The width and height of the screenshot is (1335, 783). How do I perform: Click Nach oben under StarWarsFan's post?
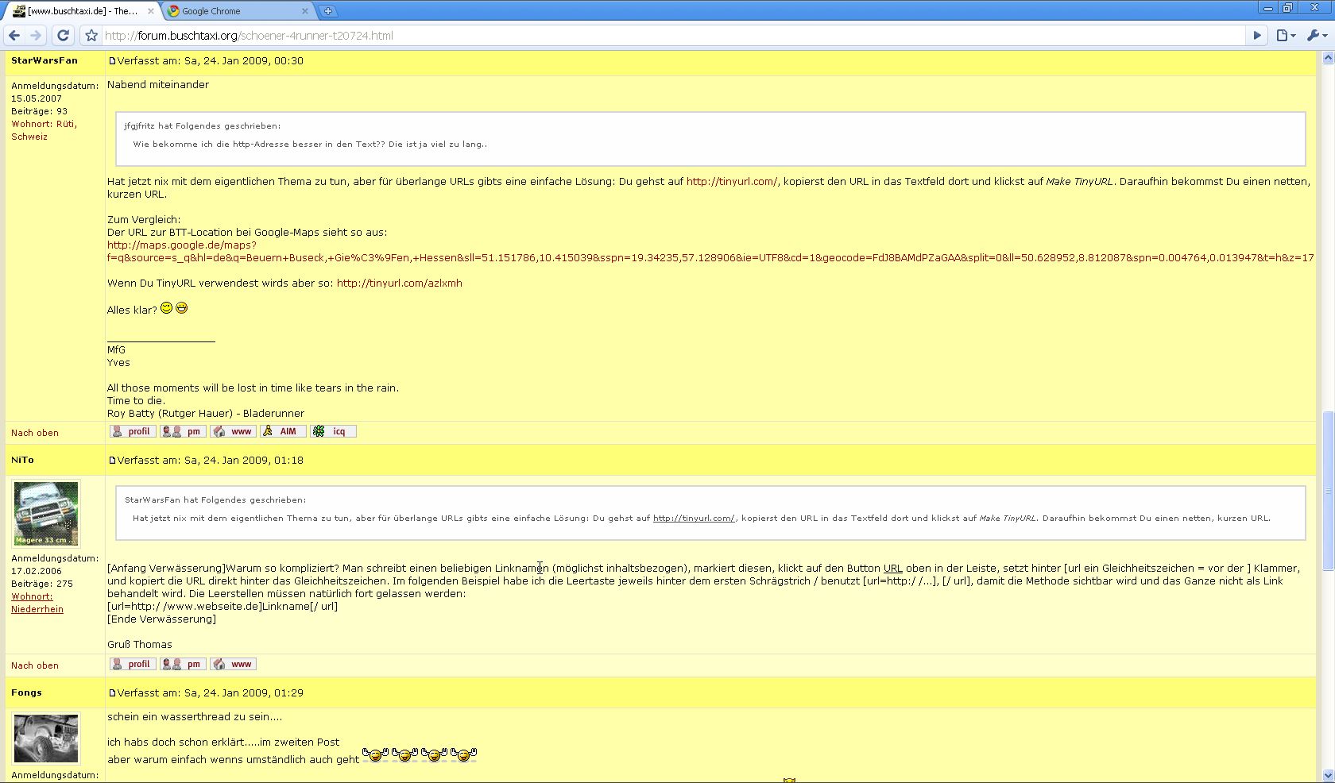35,433
